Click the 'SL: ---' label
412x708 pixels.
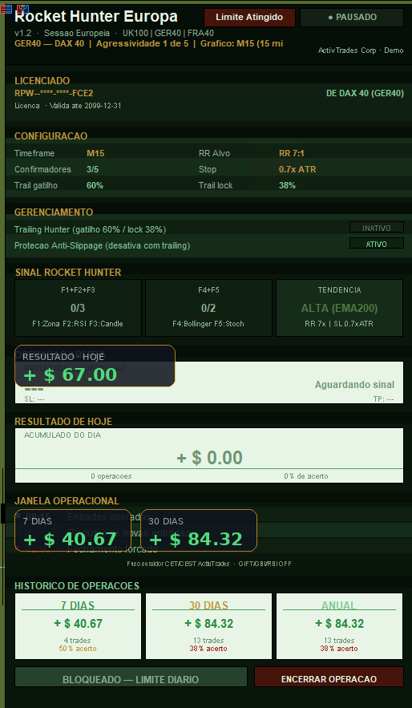(34, 399)
